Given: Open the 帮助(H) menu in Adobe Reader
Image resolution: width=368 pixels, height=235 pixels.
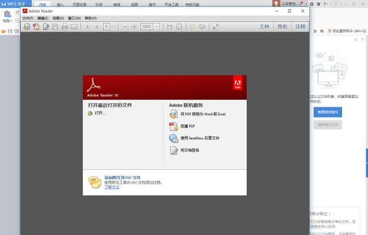Looking at the screenshot, I should click(91, 18).
